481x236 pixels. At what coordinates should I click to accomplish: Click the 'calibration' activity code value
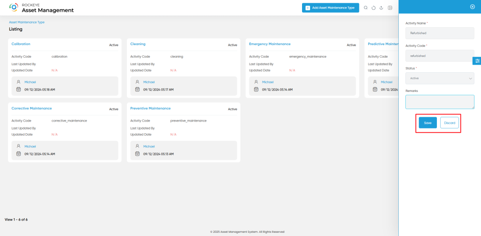click(59, 57)
